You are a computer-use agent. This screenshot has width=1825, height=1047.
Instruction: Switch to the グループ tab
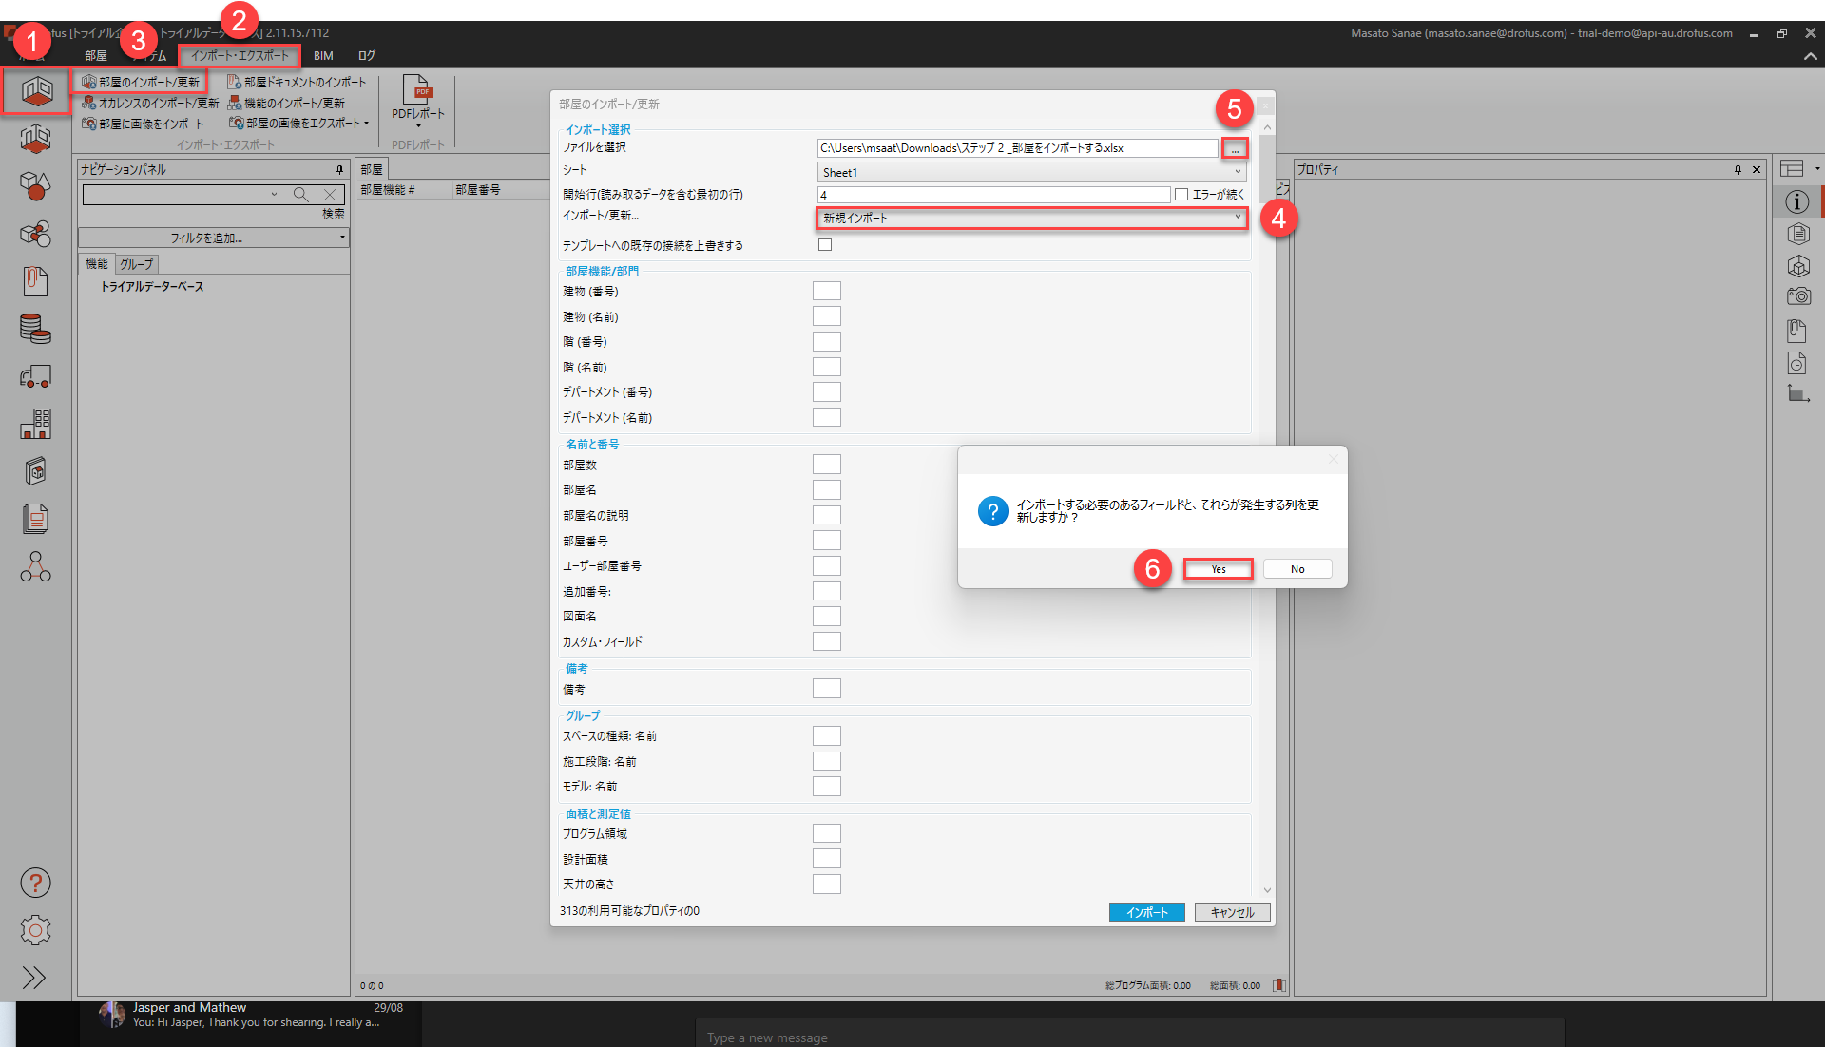click(137, 264)
